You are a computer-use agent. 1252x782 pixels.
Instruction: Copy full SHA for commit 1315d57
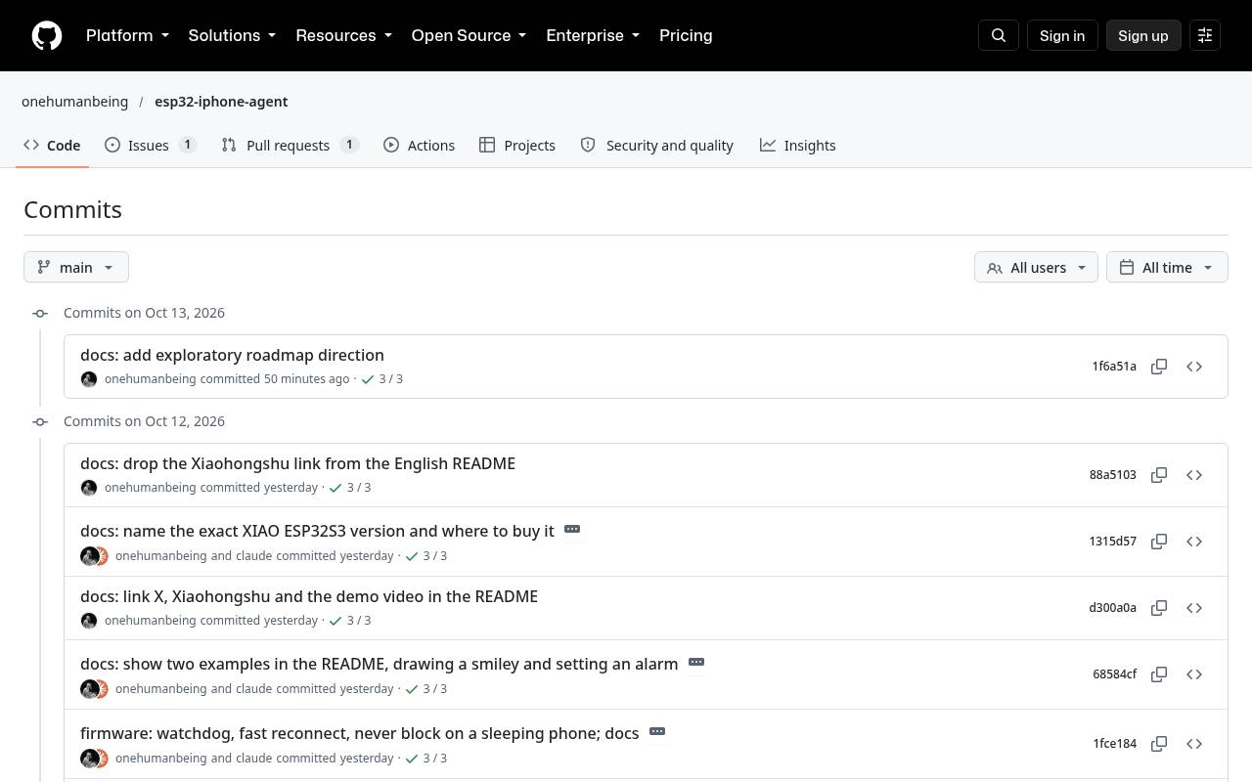[1159, 542]
